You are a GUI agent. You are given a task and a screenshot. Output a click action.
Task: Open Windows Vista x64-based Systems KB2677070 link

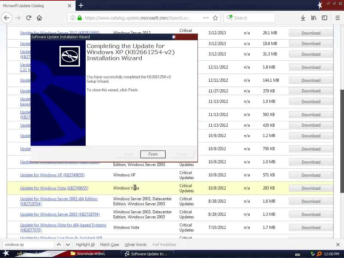[x=63, y=227]
